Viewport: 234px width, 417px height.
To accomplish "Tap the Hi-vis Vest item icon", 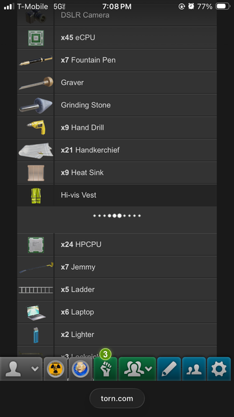I will pyautogui.click(x=36, y=195).
